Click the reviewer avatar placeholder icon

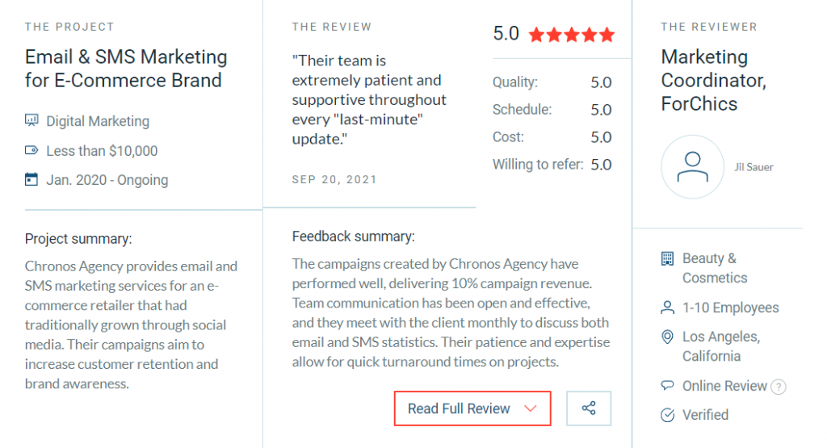692,166
